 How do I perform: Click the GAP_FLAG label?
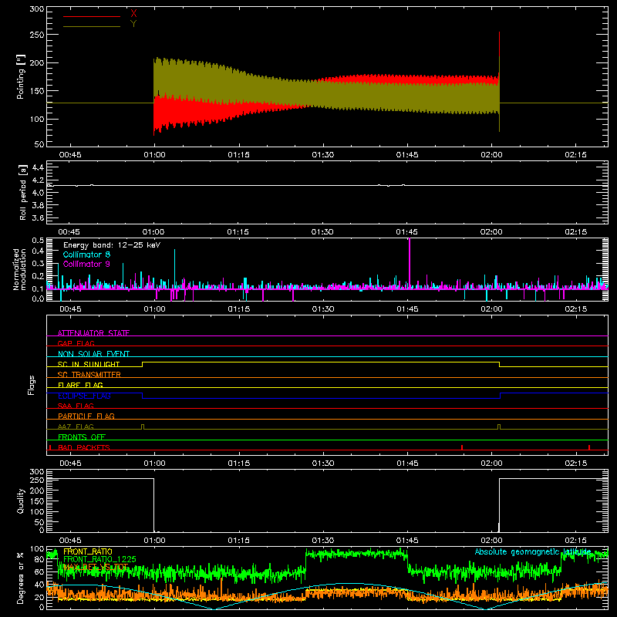coord(76,343)
